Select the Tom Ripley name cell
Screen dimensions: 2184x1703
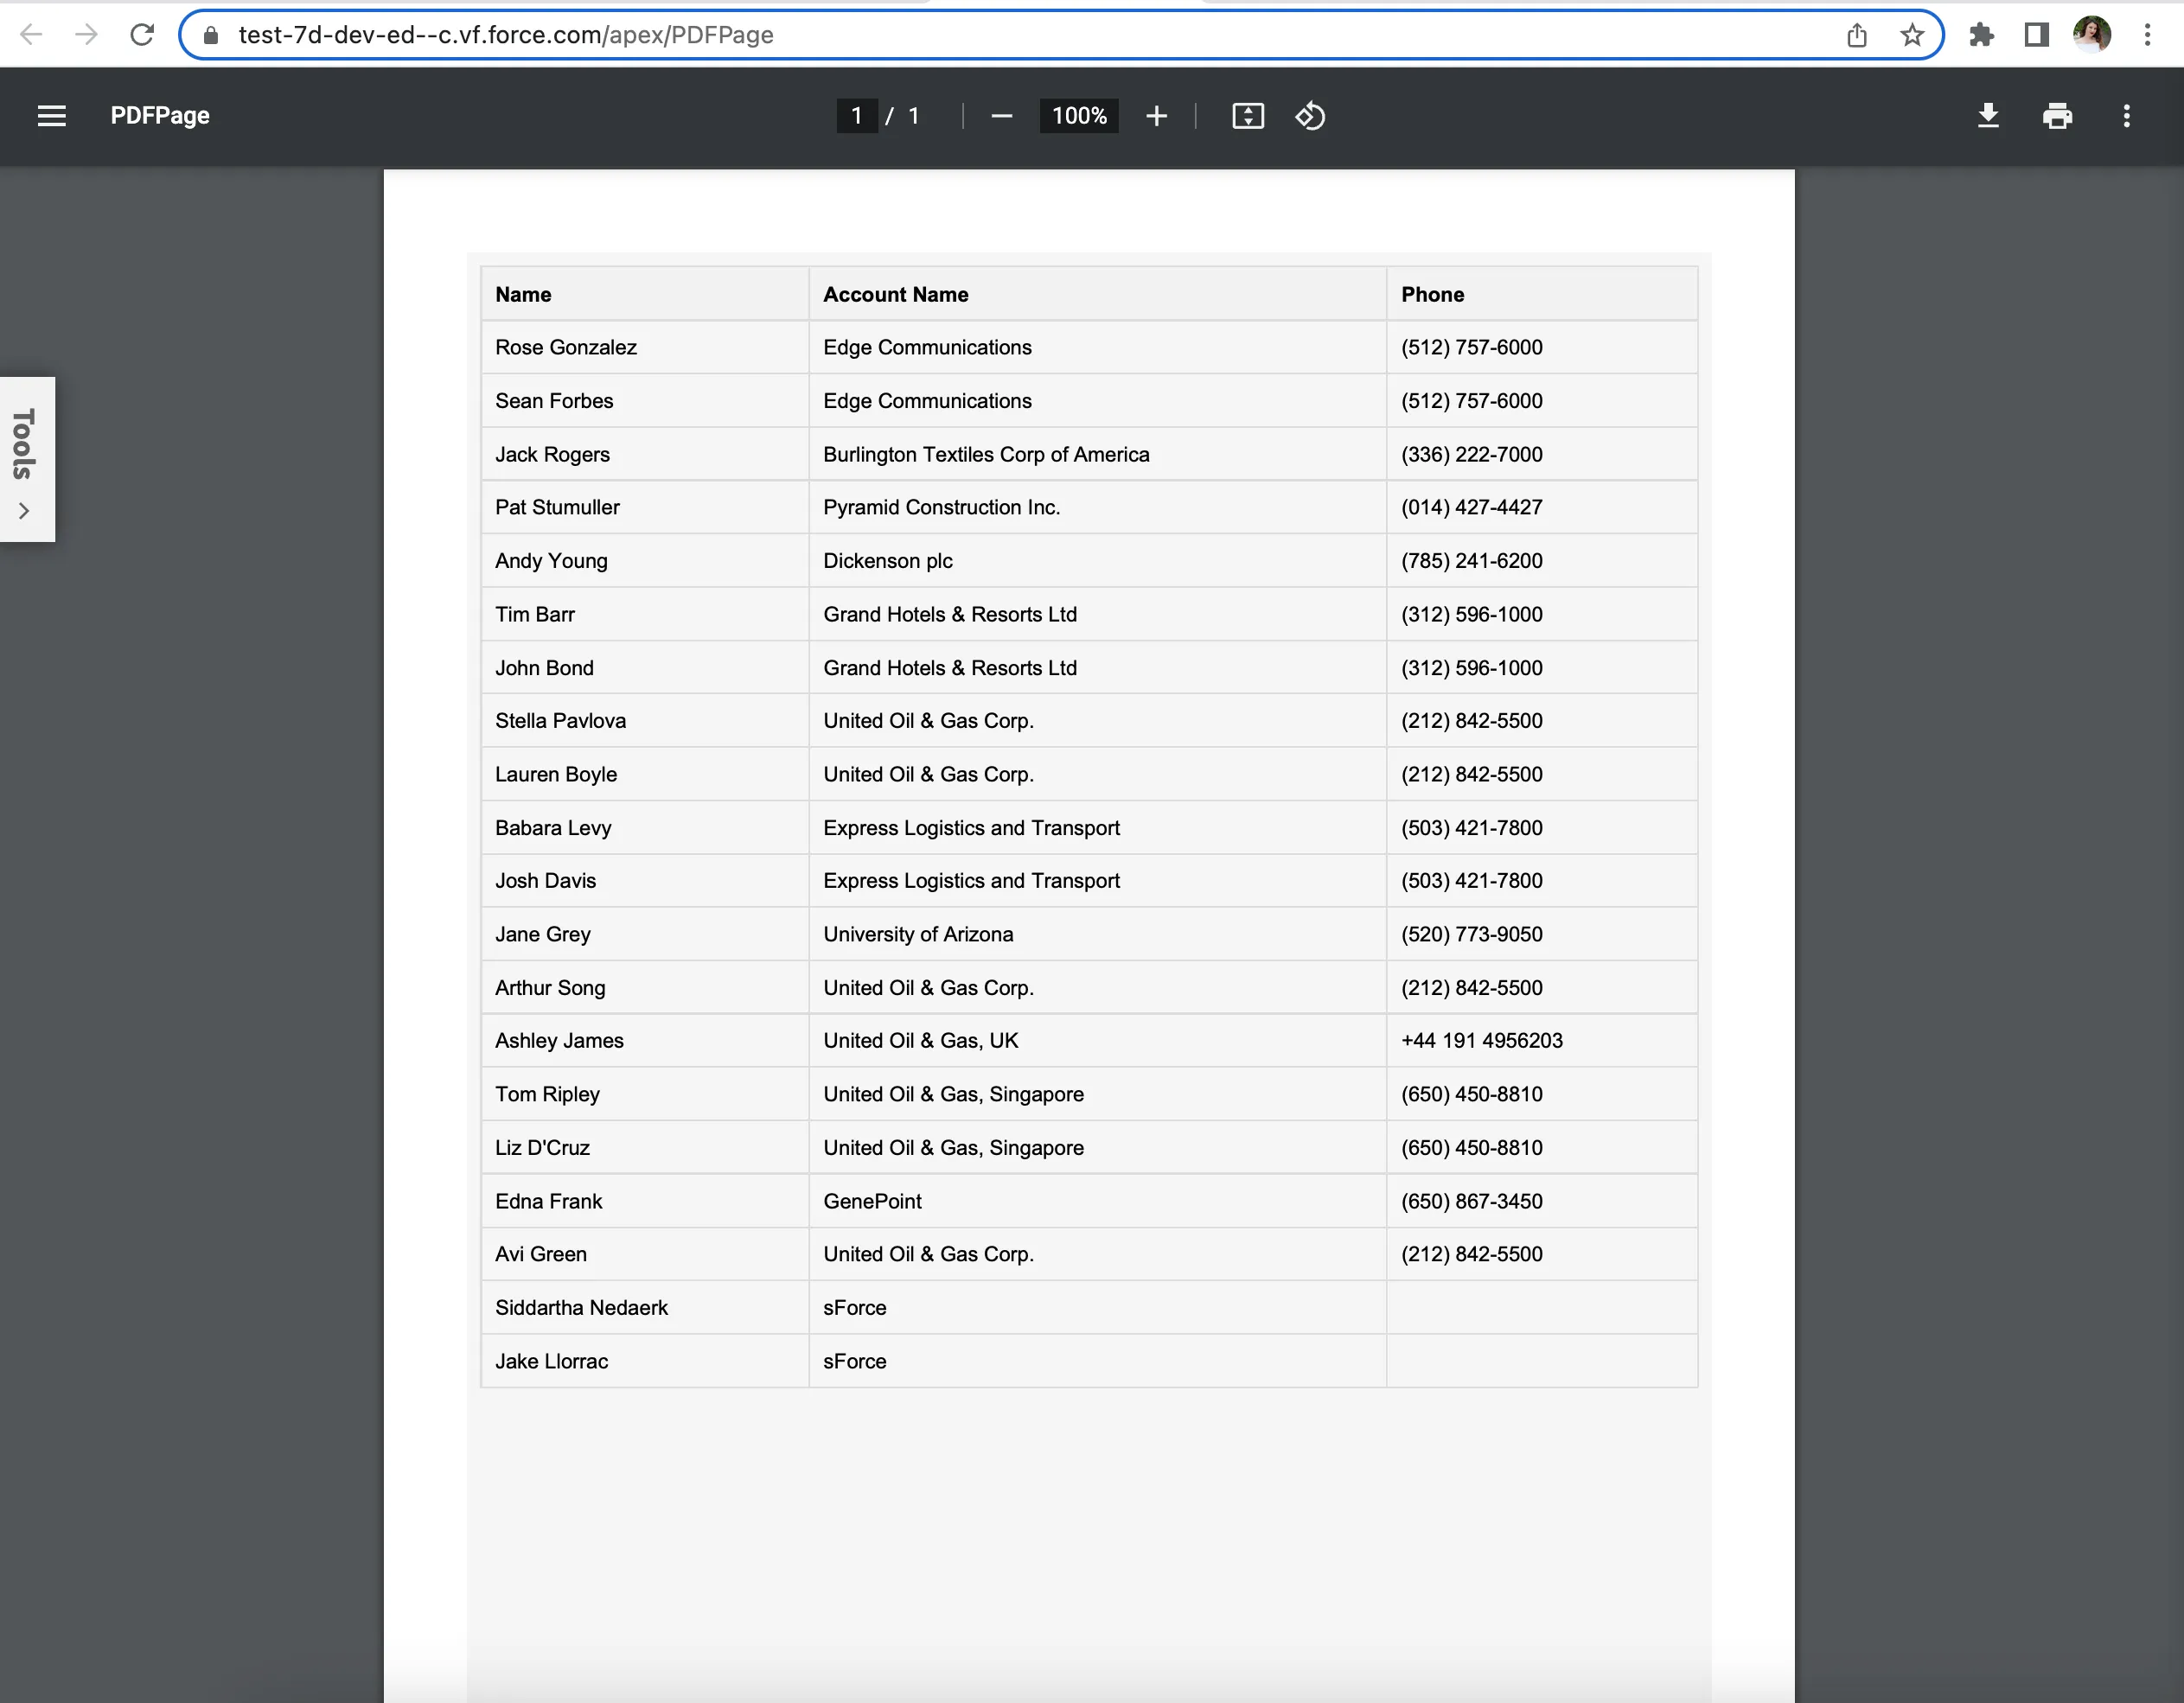[645, 1094]
